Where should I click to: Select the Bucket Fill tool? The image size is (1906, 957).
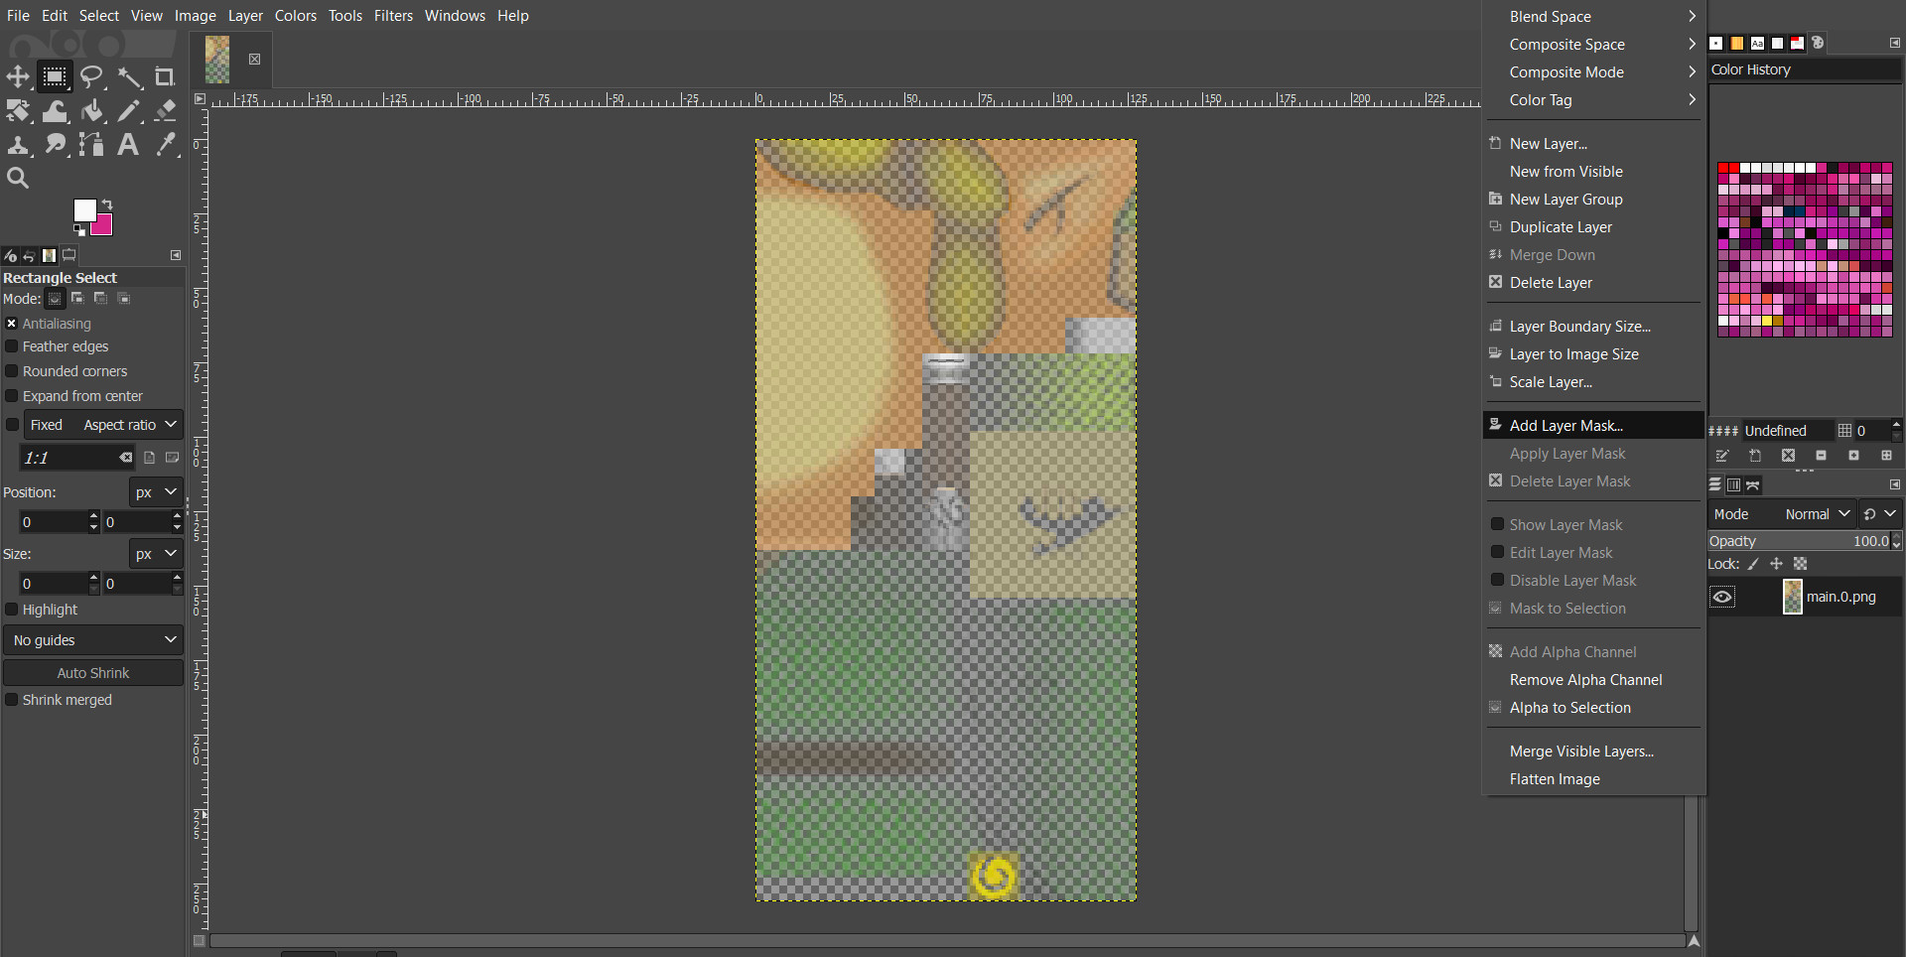click(92, 111)
